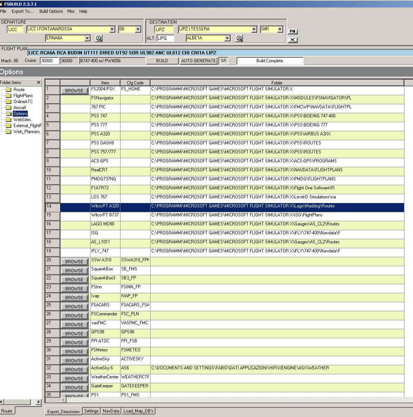Click the BUILD button
This screenshot has width=413, height=417.
pyautogui.click(x=162, y=61)
